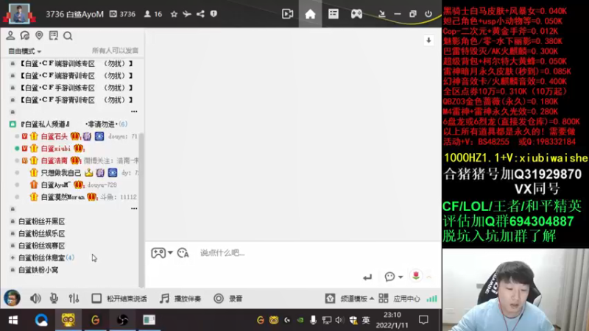Image resolution: width=589 pixels, height=331 pixels.
Task: Search channels with magnifier icon
Action: [x=68, y=36]
